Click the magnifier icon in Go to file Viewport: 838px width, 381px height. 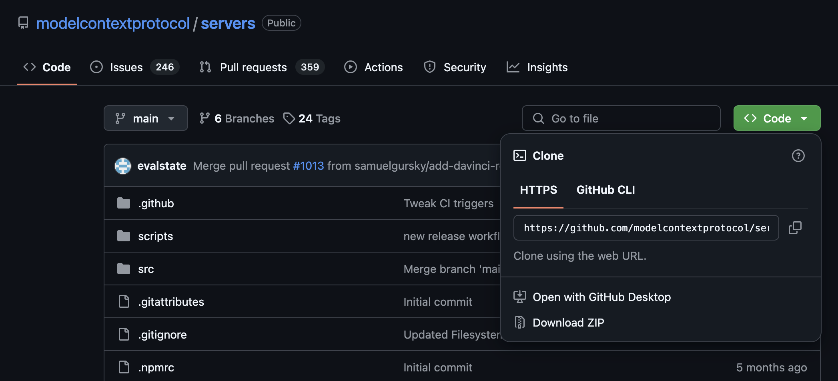(x=539, y=118)
